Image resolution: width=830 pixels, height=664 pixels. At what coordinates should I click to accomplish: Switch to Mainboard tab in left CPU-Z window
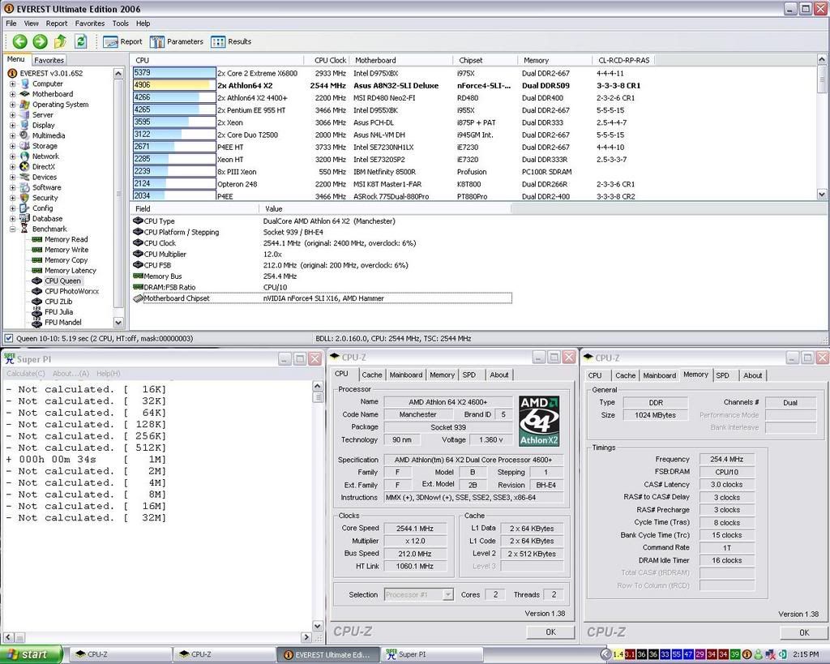pos(406,375)
